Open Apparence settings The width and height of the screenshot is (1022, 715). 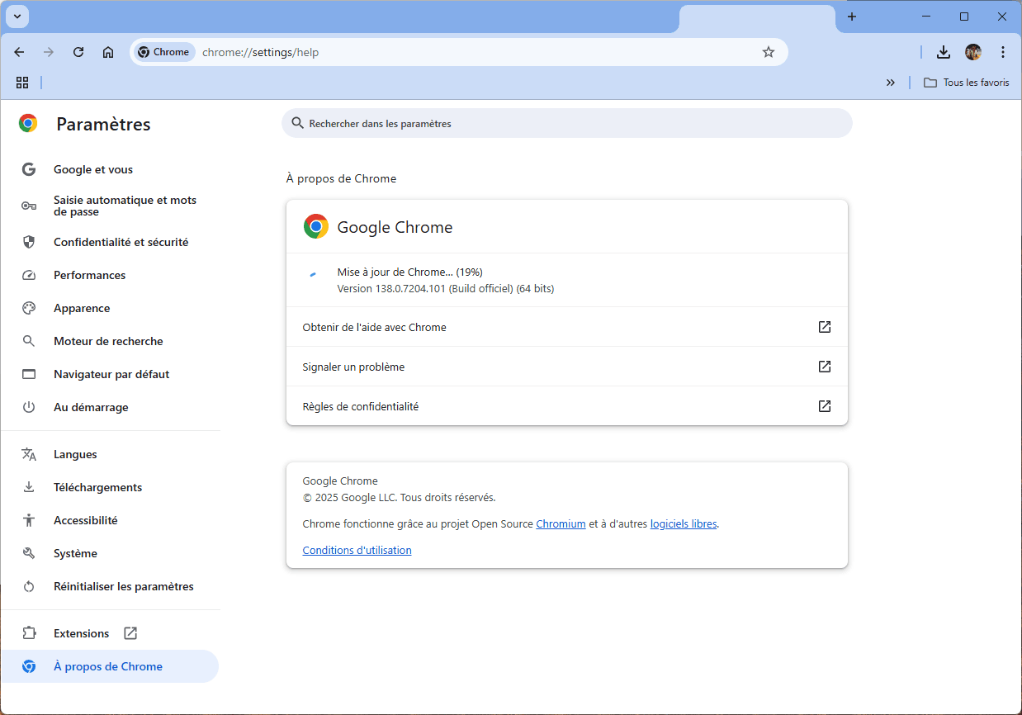click(x=110, y=308)
